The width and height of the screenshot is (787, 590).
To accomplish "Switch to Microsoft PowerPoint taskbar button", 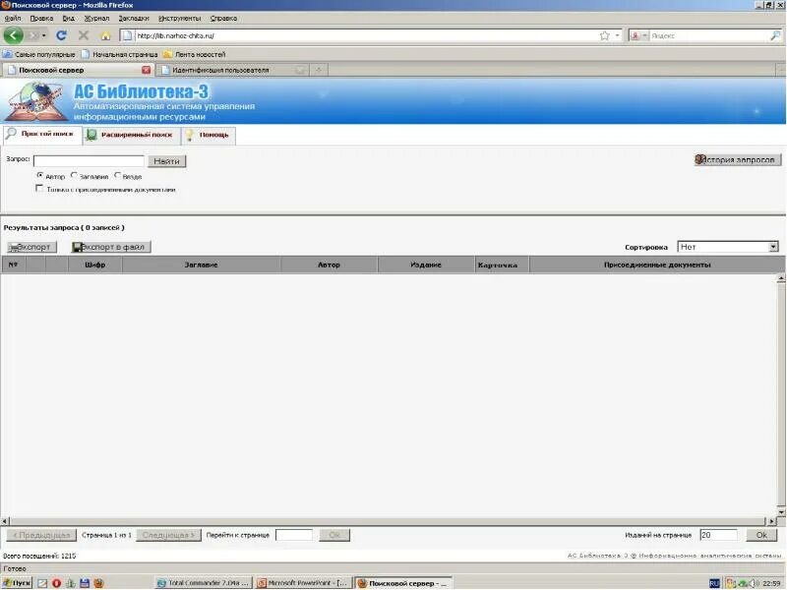I will 303,583.
